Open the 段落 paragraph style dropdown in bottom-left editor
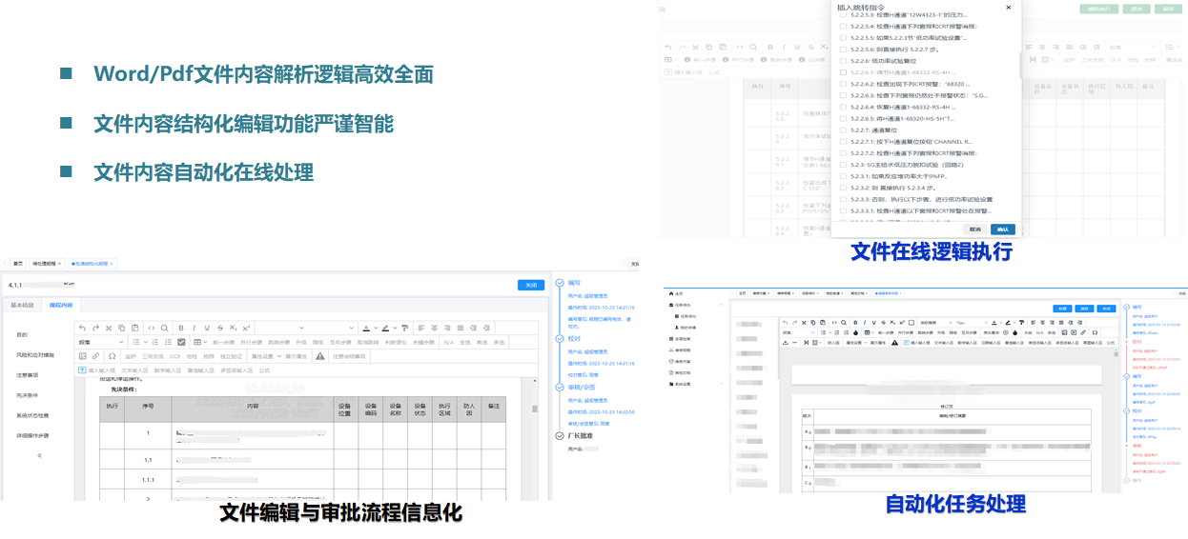Image resolution: width=1188 pixels, height=539 pixels. pos(101,342)
